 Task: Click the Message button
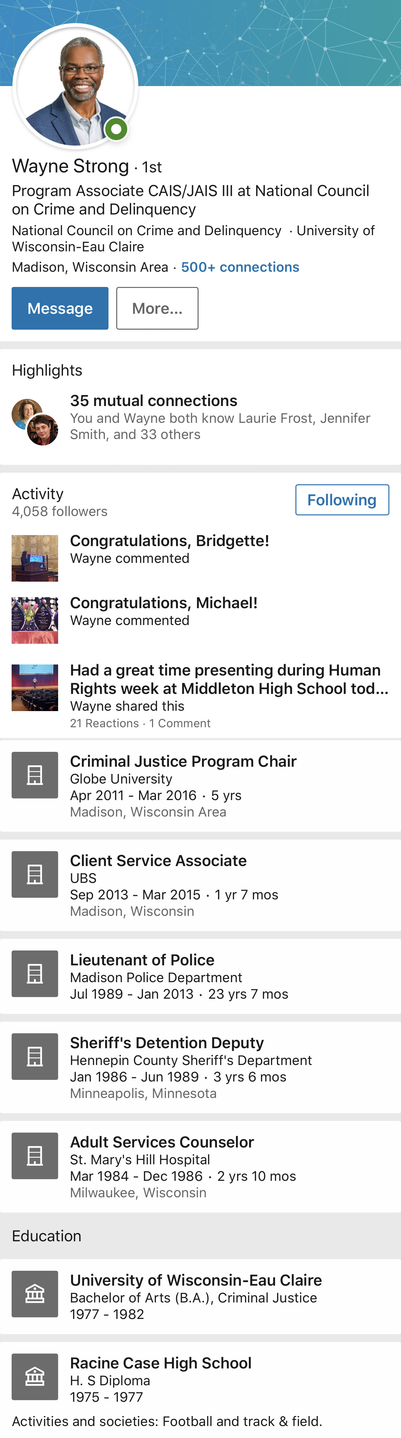coord(60,308)
